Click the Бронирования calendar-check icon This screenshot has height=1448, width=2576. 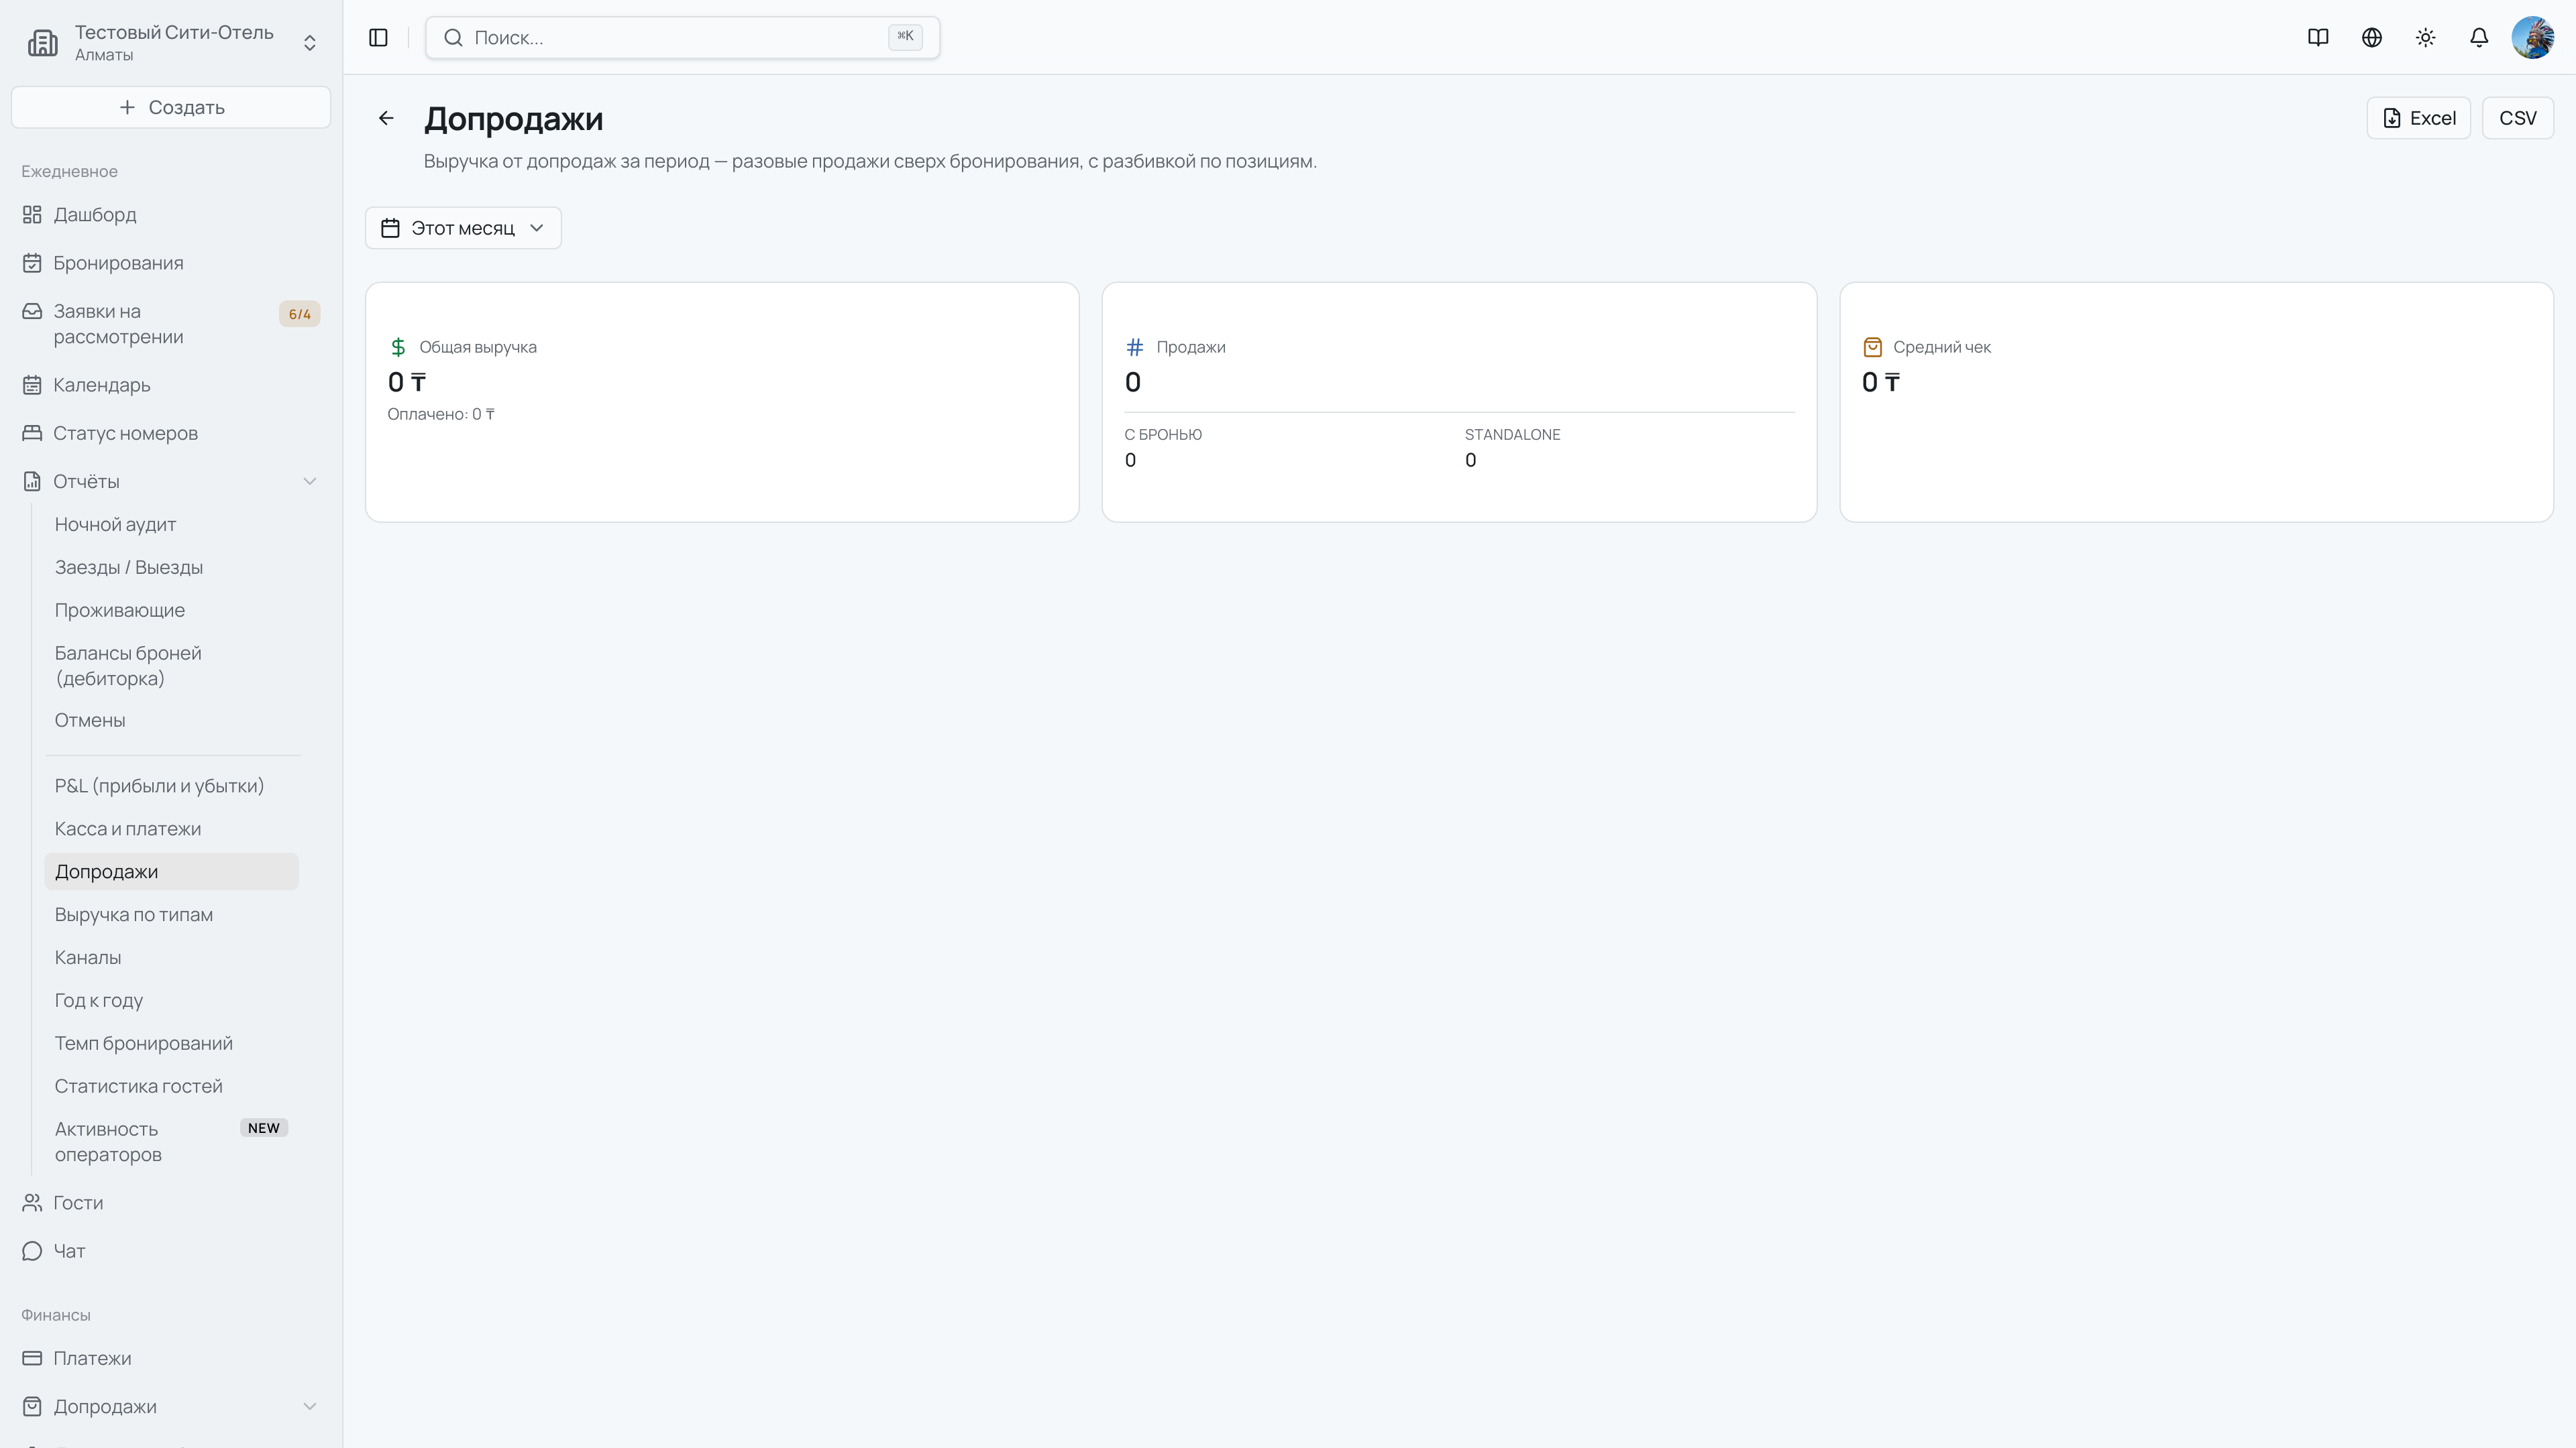coord(32,263)
